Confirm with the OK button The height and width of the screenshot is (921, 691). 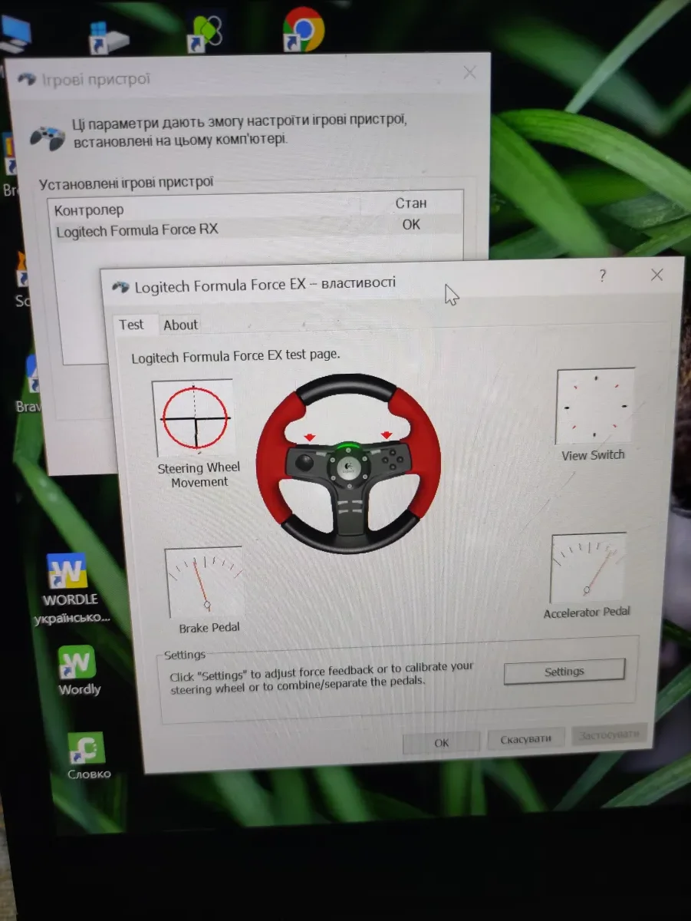point(441,742)
